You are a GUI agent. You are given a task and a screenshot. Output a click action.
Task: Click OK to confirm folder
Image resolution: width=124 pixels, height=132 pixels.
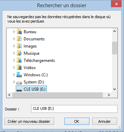coord(77,121)
